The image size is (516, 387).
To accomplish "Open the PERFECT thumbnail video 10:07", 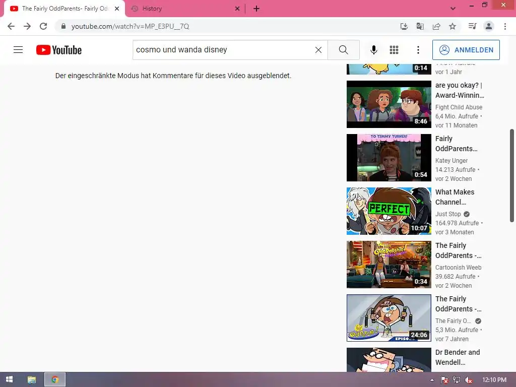I will pos(389,211).
